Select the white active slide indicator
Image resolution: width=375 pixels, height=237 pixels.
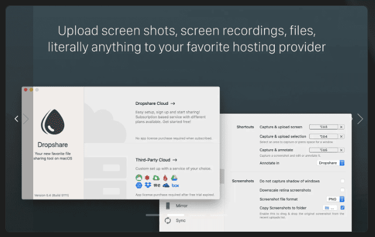point(176,215)
